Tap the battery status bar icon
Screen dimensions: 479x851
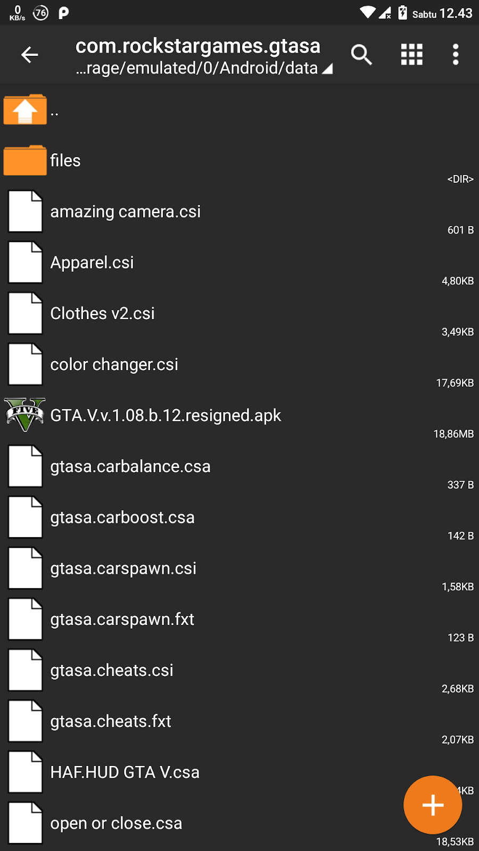pyautogui.click(x=402, y=13)
